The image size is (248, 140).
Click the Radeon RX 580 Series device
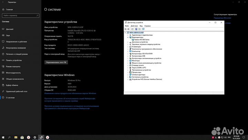click(141, 40)
